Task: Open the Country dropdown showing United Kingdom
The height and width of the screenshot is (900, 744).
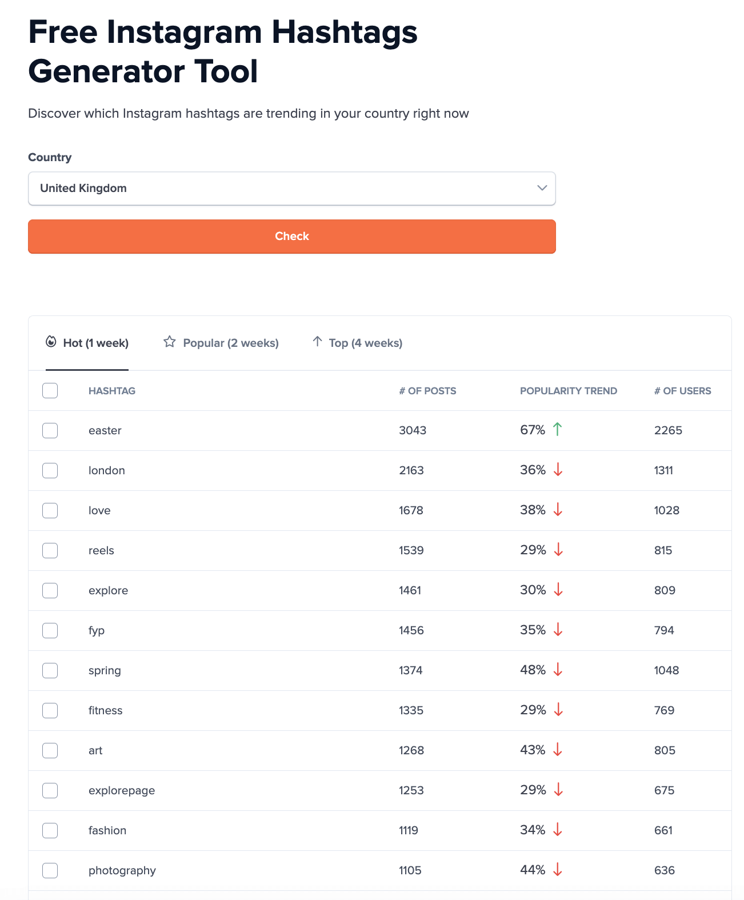Action: coord(291,189)
